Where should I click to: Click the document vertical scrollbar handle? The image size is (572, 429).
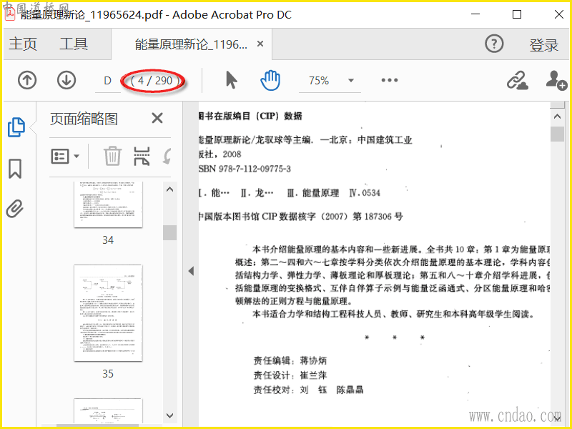pyautogui.click(x=557, y=134)
